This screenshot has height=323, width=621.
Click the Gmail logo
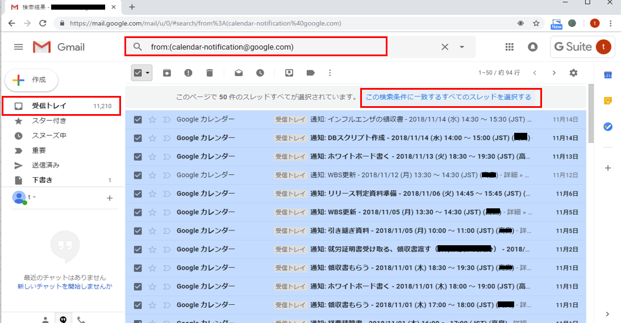click(x=59, y=47)
